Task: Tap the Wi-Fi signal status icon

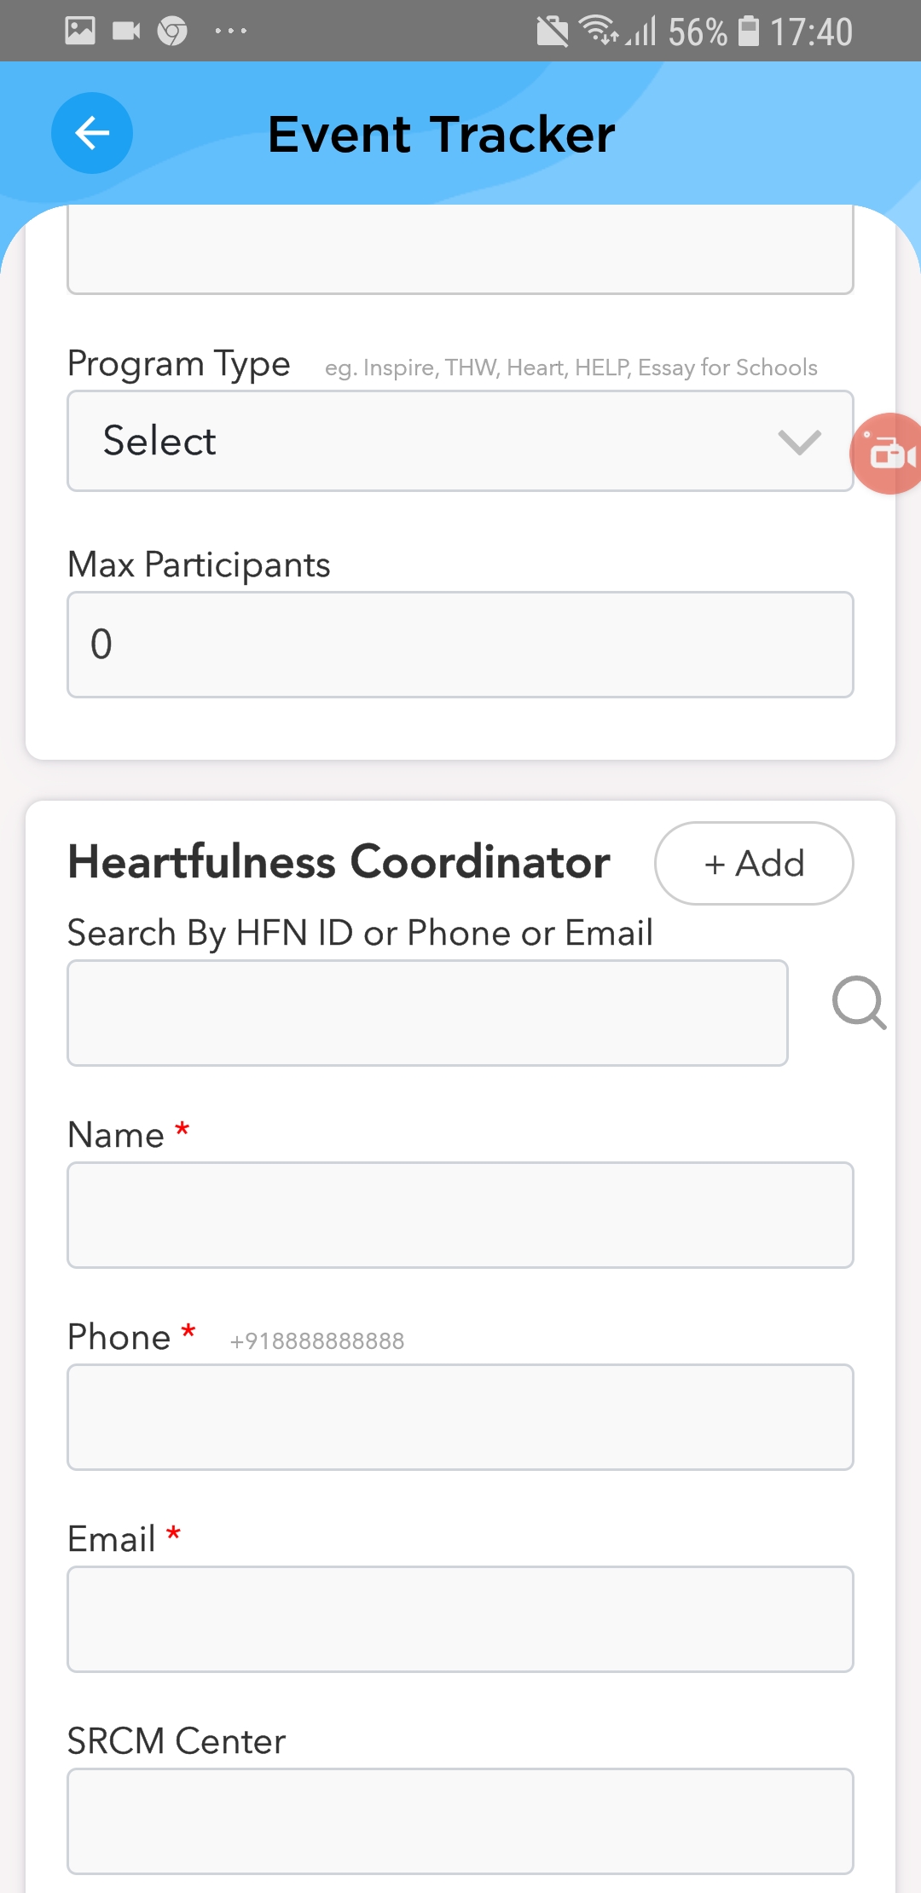Action: pyautogui.click(x=598, y=30)
